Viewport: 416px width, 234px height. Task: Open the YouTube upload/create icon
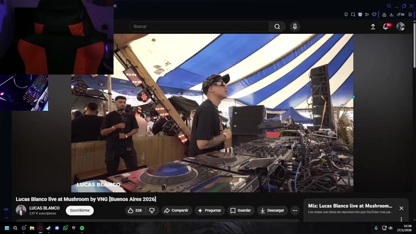[373, 27]
